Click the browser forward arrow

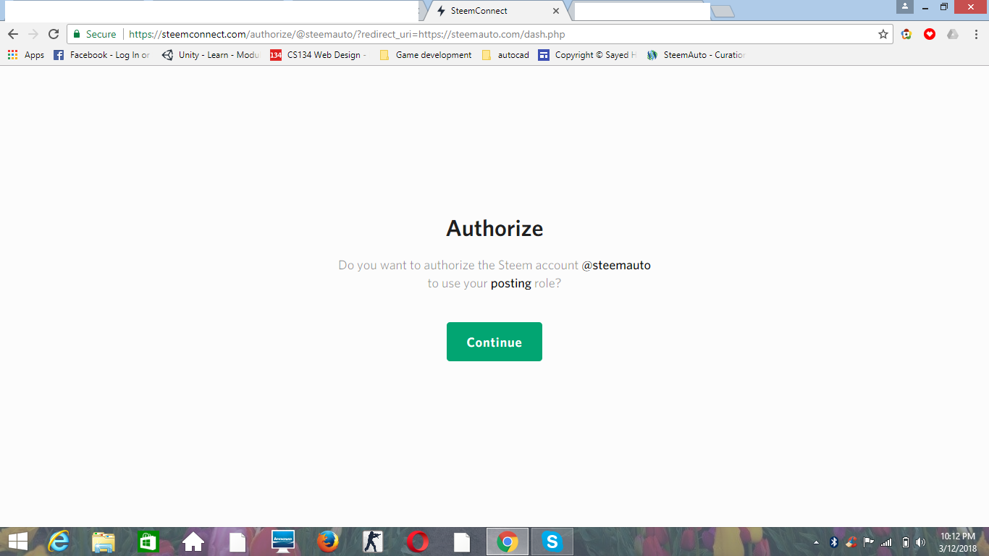(33, 34)
